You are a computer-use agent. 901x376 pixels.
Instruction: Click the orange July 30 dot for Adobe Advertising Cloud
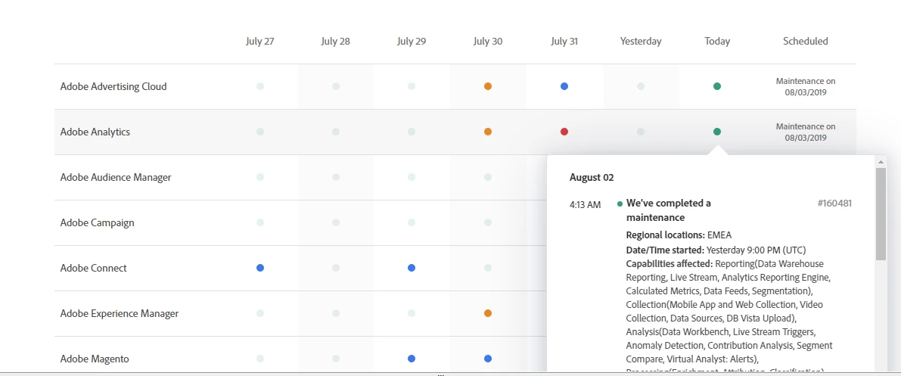pos(488,86)
